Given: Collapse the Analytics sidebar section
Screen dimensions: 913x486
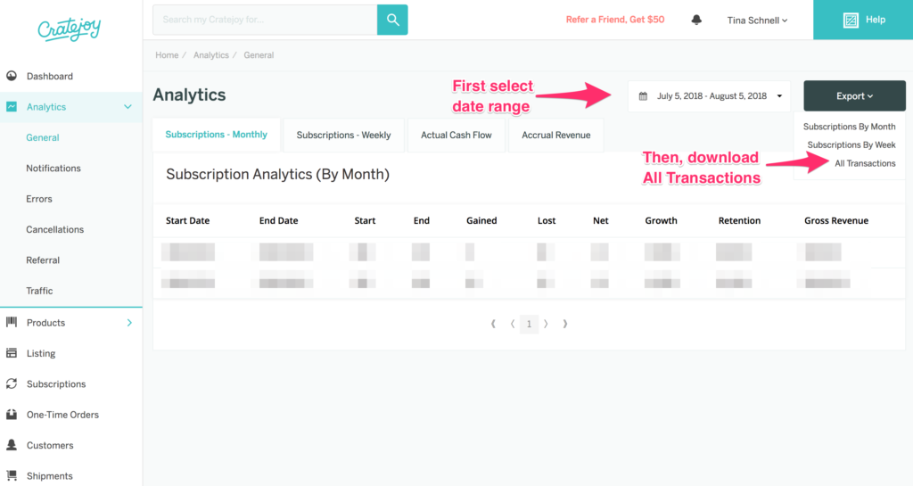Looking at the screenshot, I should click(127, 106).
